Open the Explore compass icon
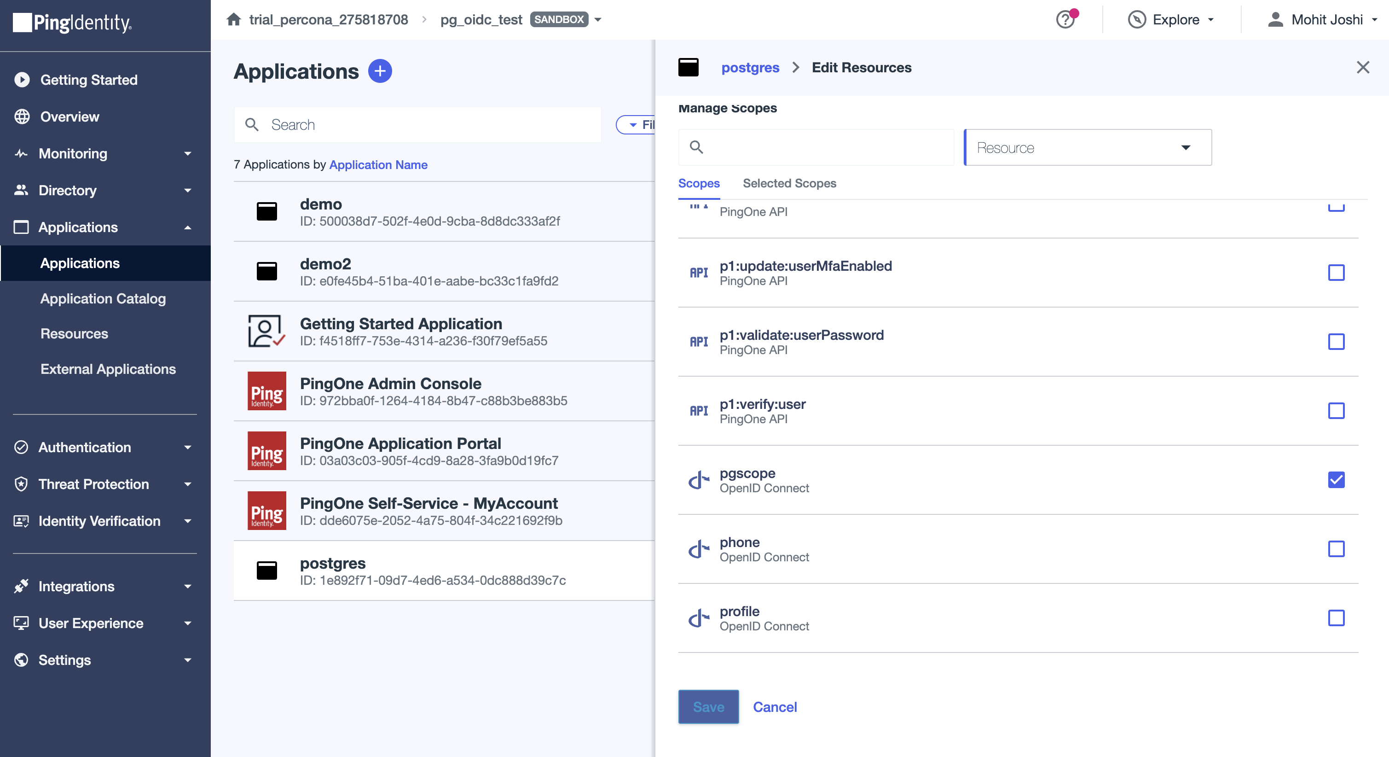The height and width of the screenshot is (757, 1389). click(x=1137, y=20)
